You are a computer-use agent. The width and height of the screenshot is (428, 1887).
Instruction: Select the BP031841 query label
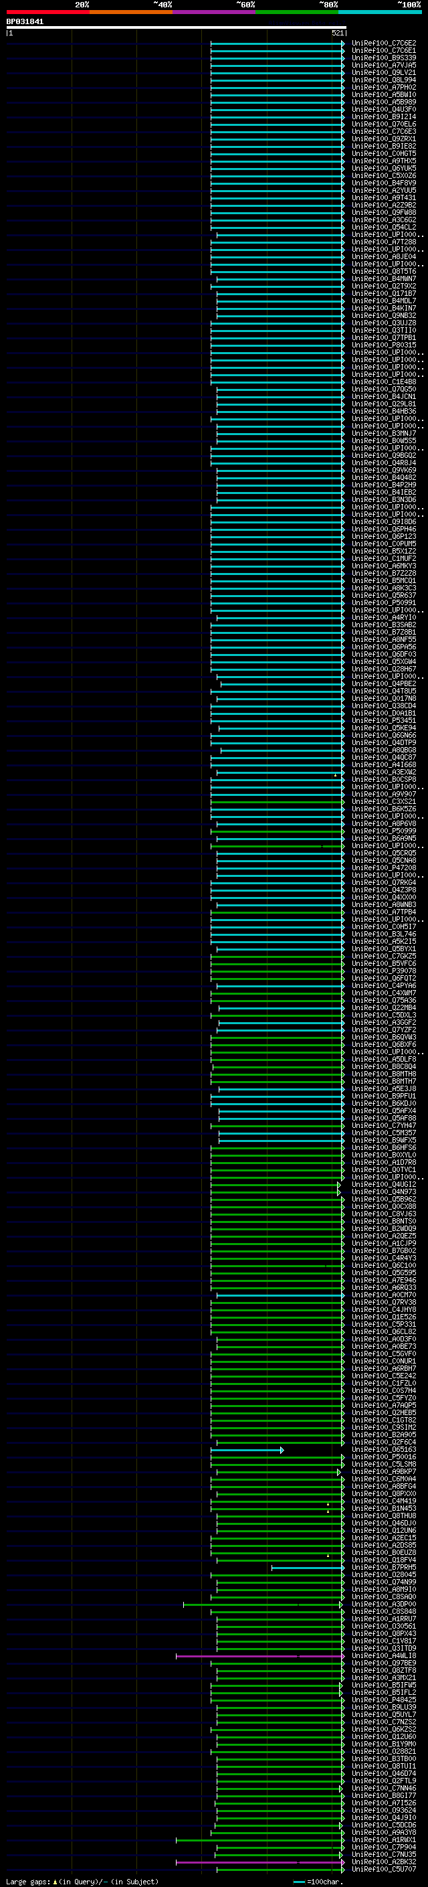tap(25, 21)
